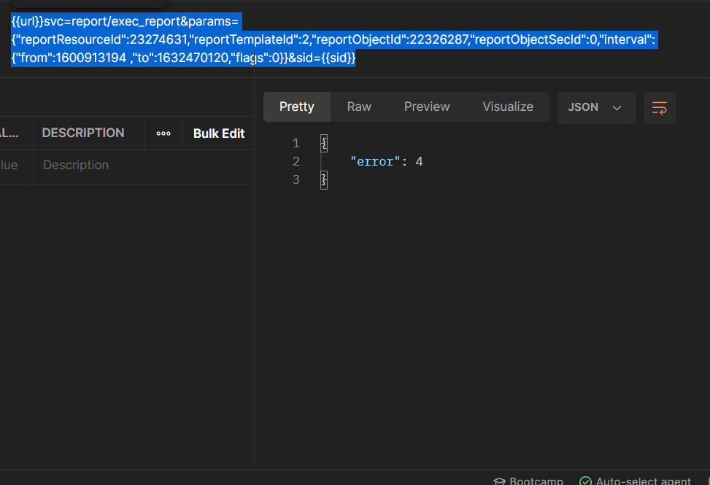710x485 pixels.
Task: Click the DESCRIPTION column header
Action: pos(83,133)
